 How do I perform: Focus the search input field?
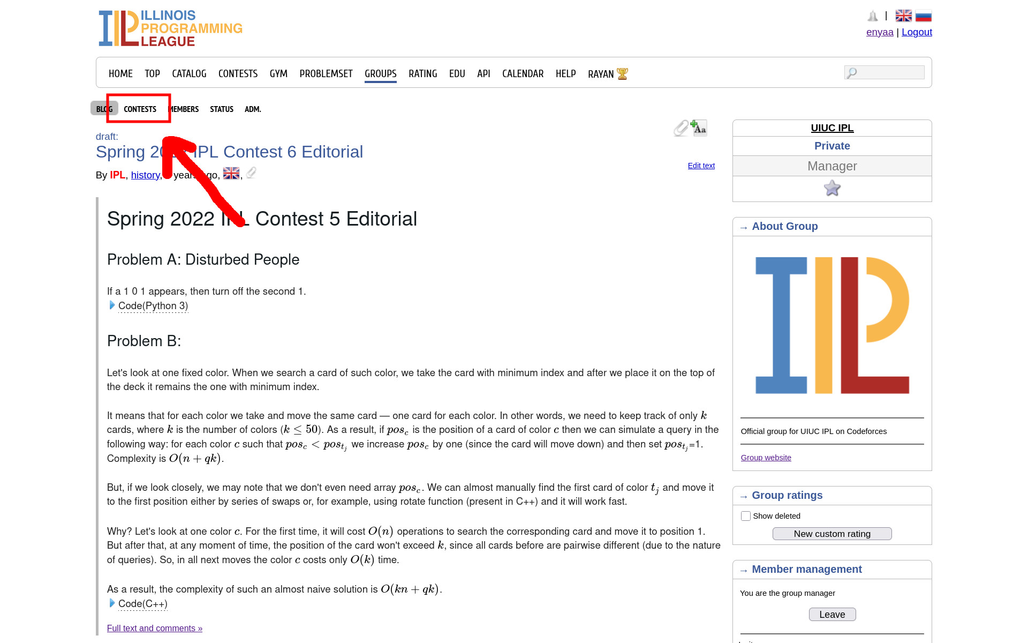[889, 72]
